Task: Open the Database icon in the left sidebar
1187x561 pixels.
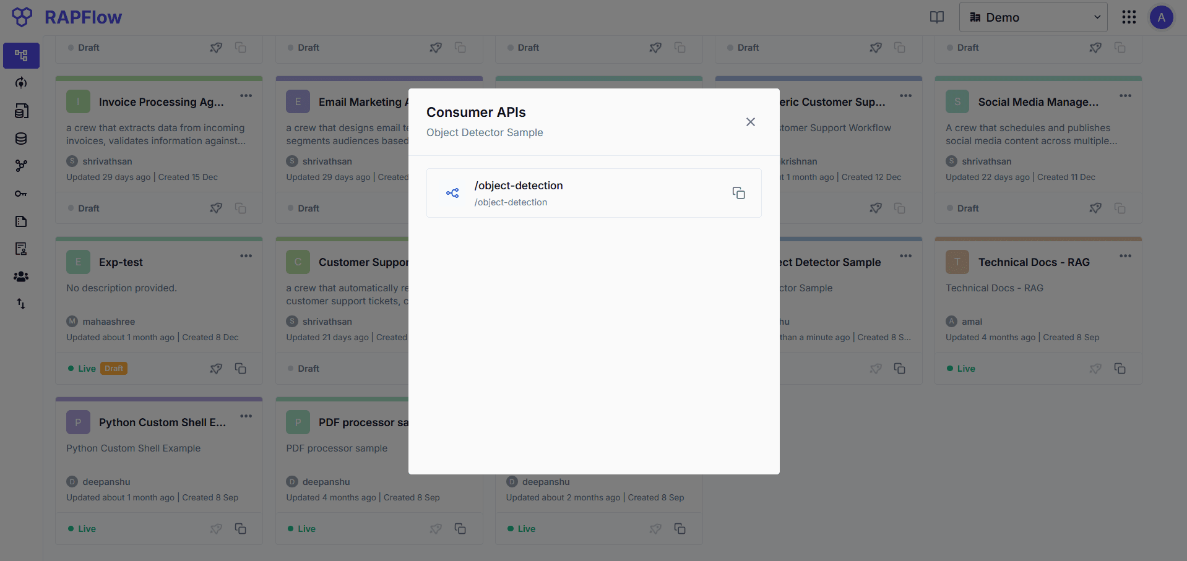Action: pyautogui.click(x=20, y=139)
